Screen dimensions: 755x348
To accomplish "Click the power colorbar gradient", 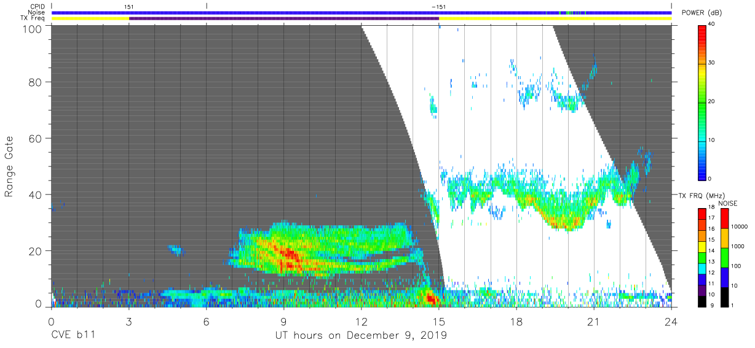I will tap(702, 102).
